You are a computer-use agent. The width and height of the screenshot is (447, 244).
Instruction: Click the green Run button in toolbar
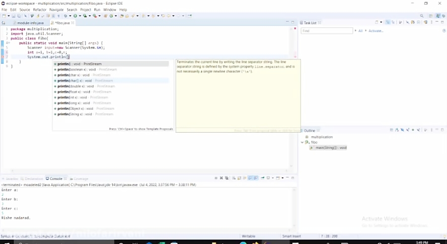75,16
